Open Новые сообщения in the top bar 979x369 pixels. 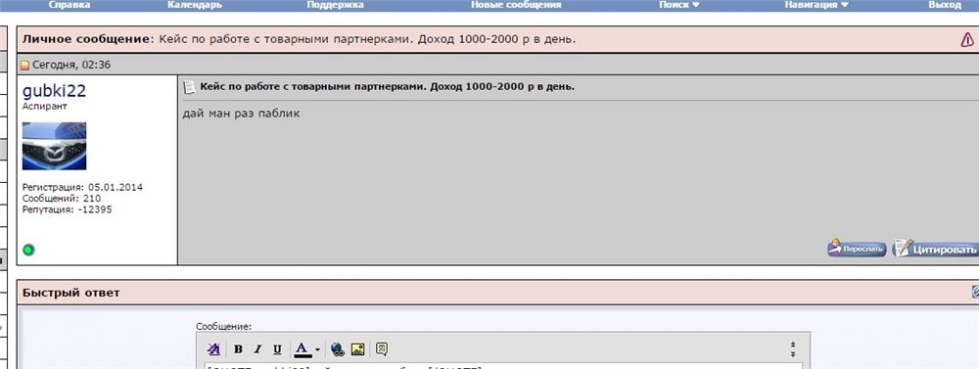point(516,4)
